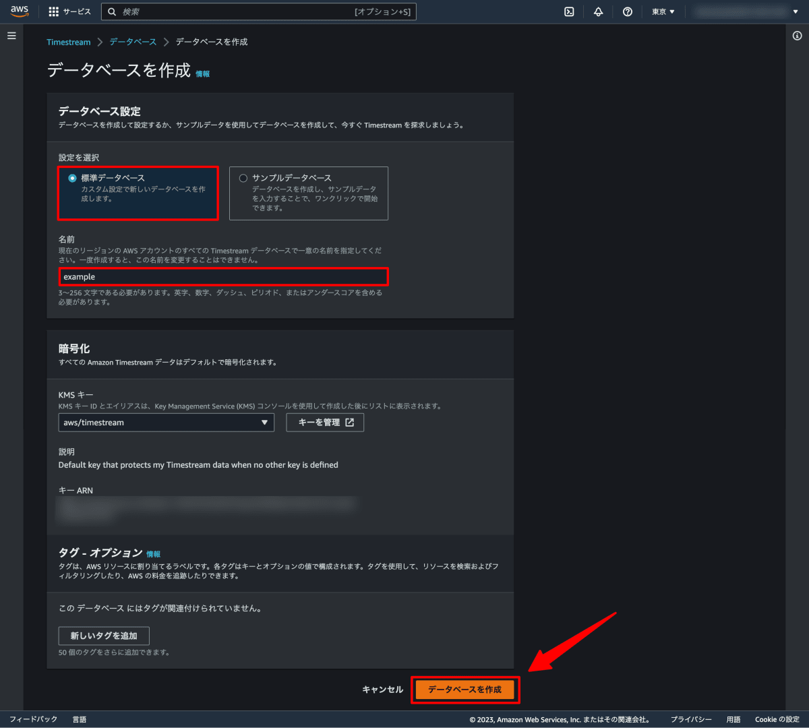Open the サービス grid menu
Image resolution: width=809 pixels, height=728 pixels.
[x=69, y=11]
